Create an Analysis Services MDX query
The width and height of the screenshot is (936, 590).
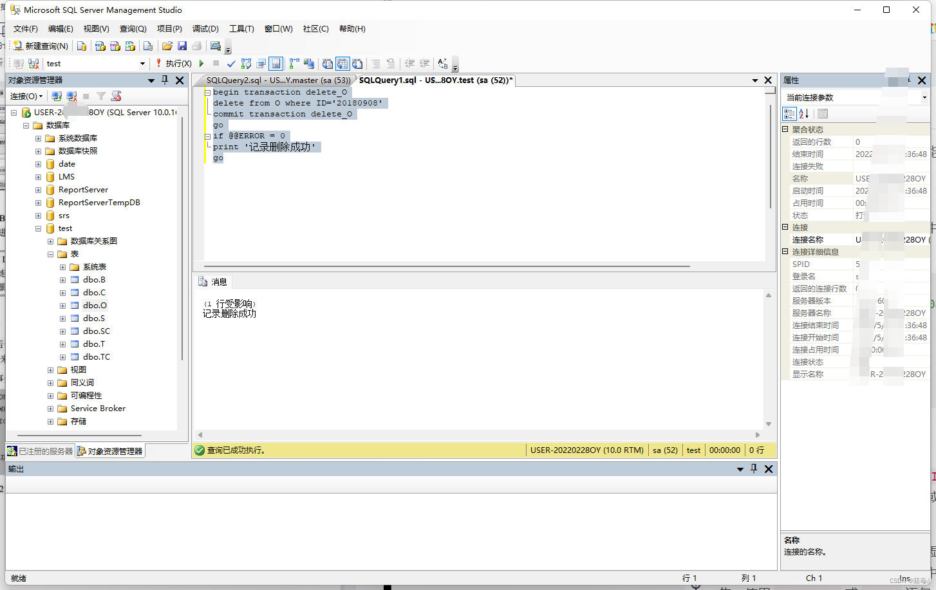point(100,46)
